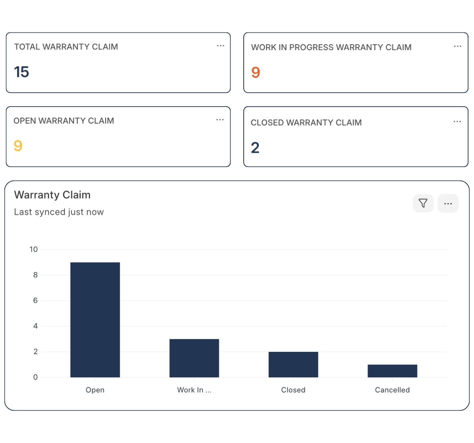Open options menu on Closed Warranty Claim card

[457, 122]
